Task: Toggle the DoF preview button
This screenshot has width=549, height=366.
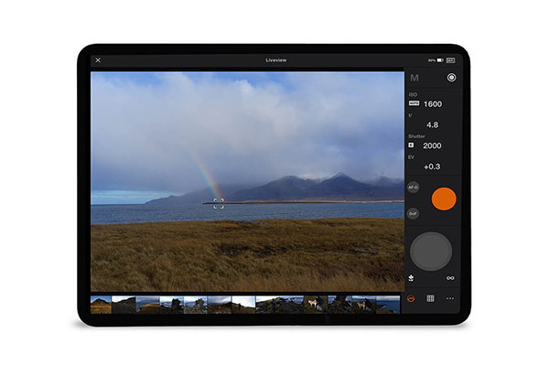Action: (x=414, y=213)
